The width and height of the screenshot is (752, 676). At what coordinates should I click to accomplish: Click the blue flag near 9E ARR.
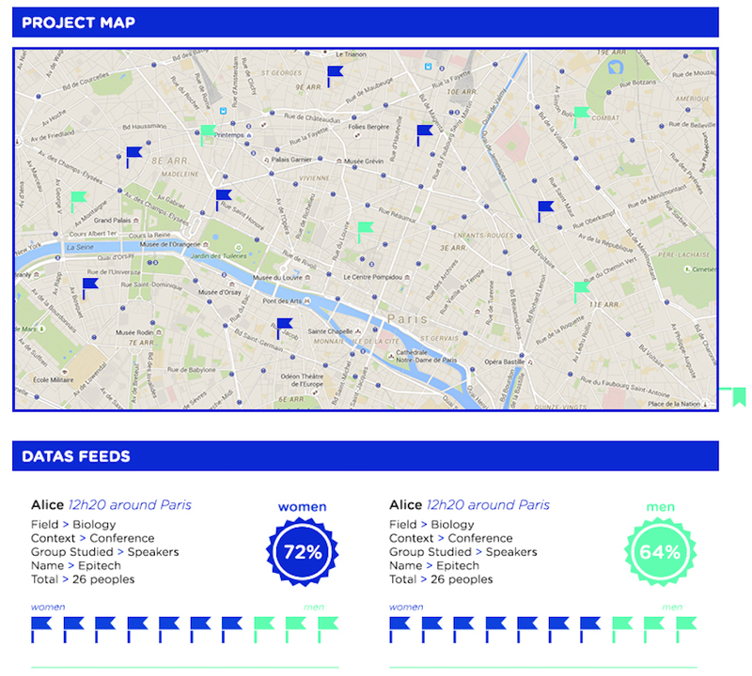pos(336,77)
